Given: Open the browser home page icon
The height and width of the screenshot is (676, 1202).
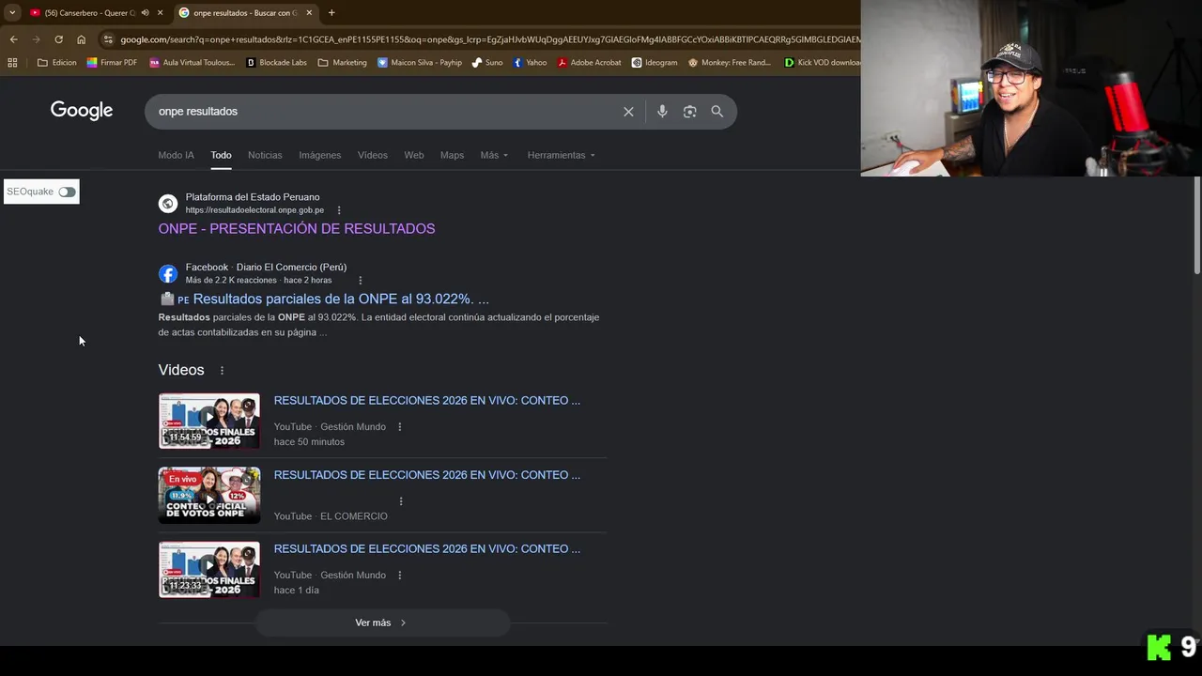Looking at the screenshot, I should [81, 39].
